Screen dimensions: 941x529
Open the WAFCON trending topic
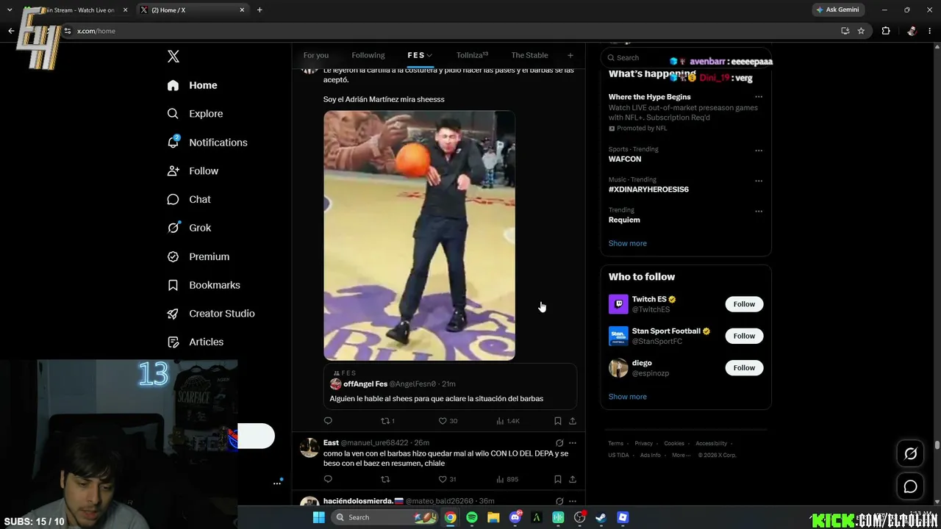coord(625,159)
